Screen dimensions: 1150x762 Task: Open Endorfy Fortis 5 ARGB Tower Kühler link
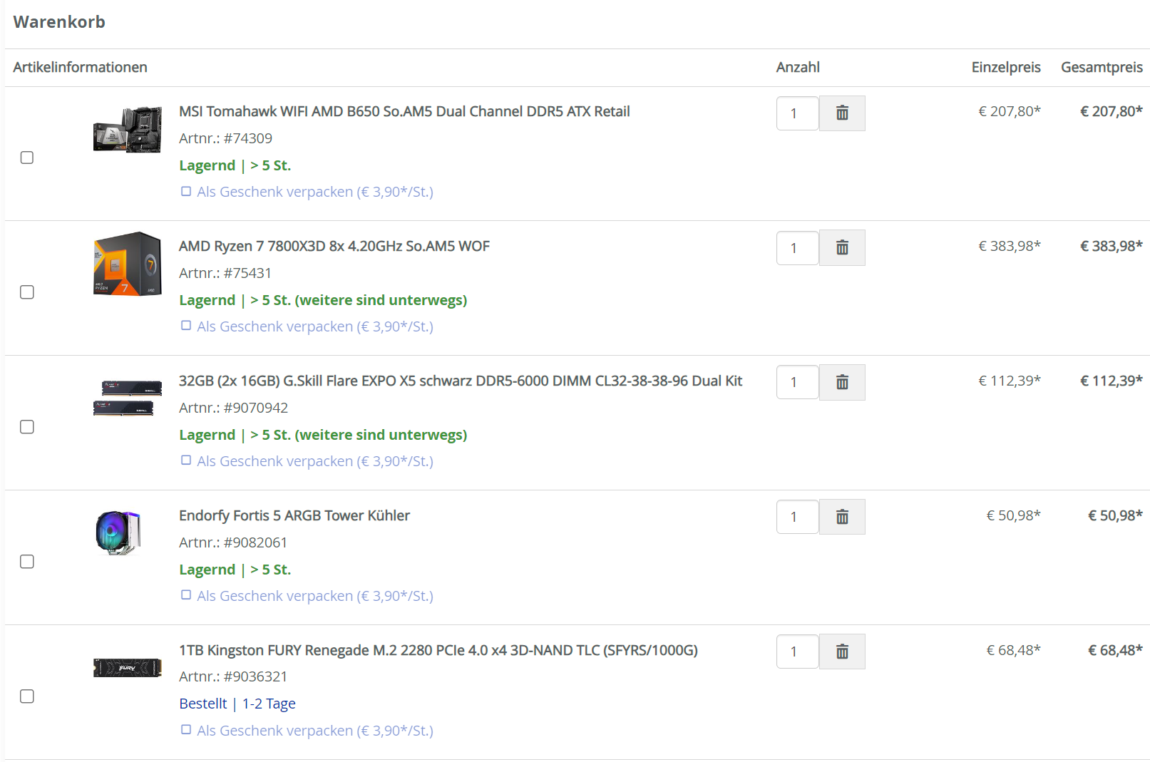[294, 515]
